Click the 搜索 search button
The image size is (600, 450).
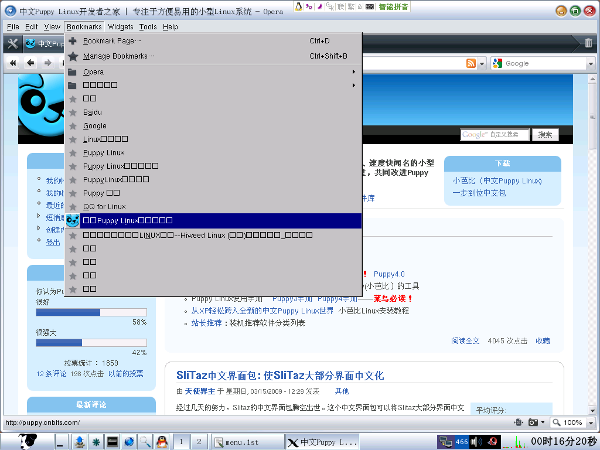(x=545, y=135)
